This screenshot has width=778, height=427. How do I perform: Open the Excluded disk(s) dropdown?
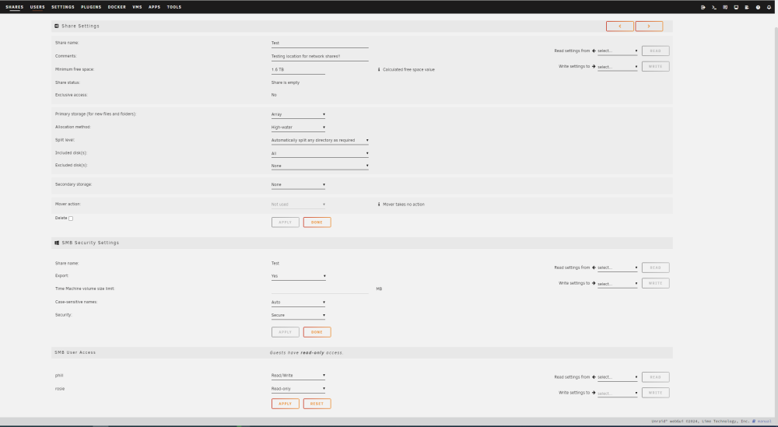pos(320,166)
